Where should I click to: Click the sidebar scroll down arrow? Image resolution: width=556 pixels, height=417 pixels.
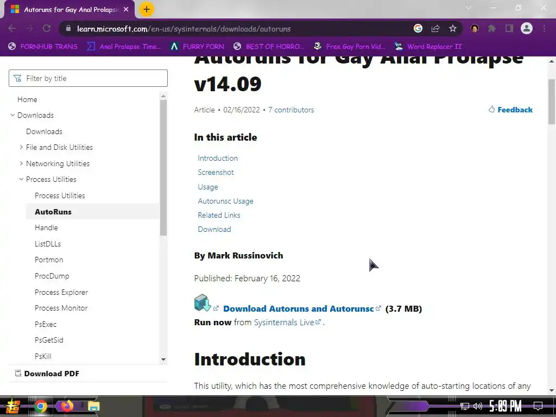click(x=163, y=359)
